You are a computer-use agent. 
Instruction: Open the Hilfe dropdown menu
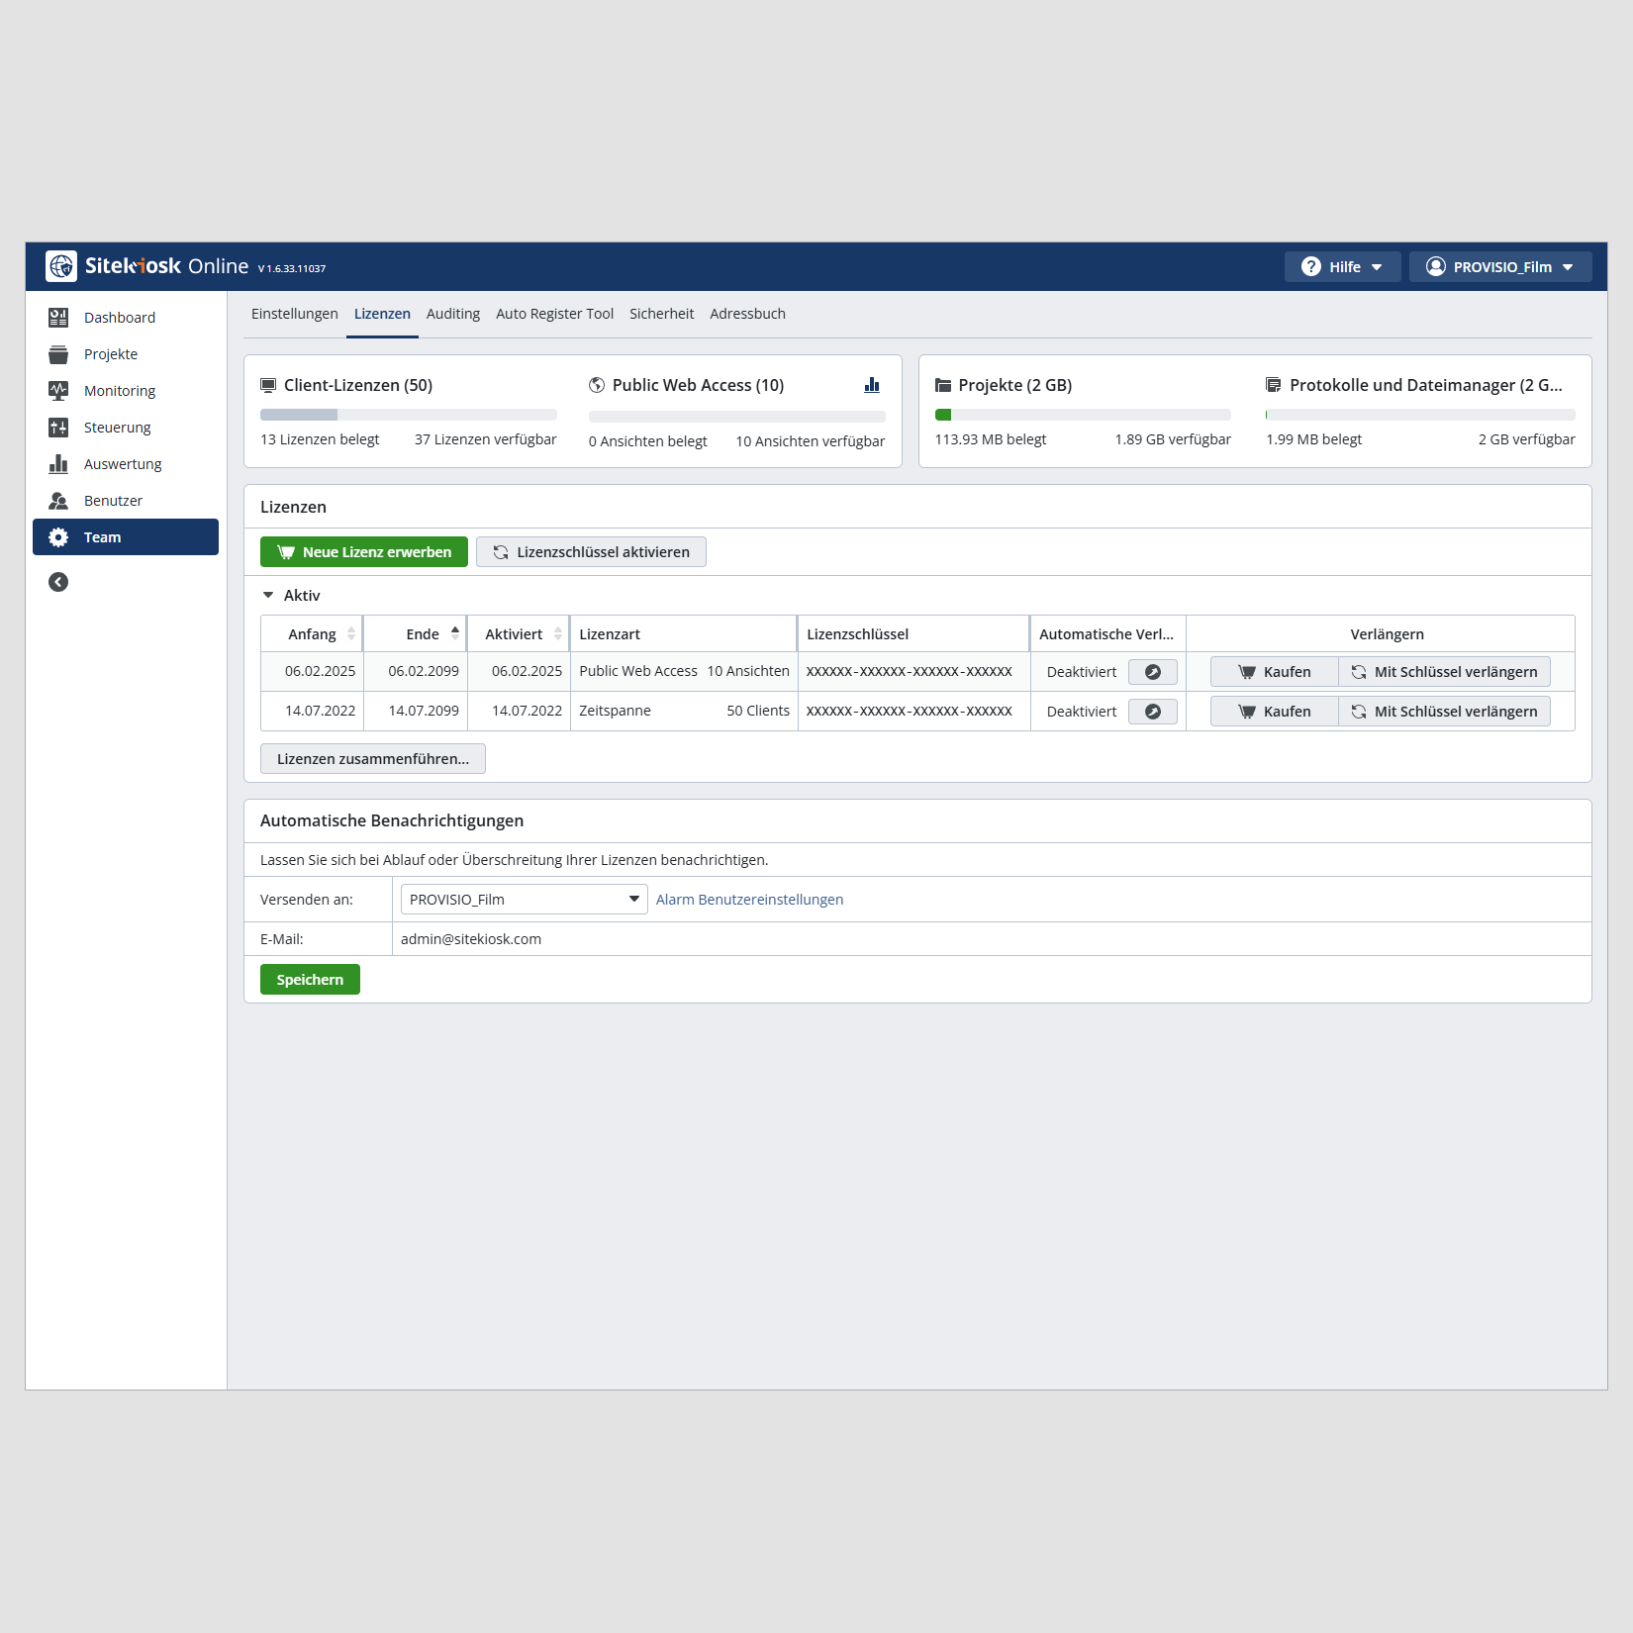(x=1342, y=267)
